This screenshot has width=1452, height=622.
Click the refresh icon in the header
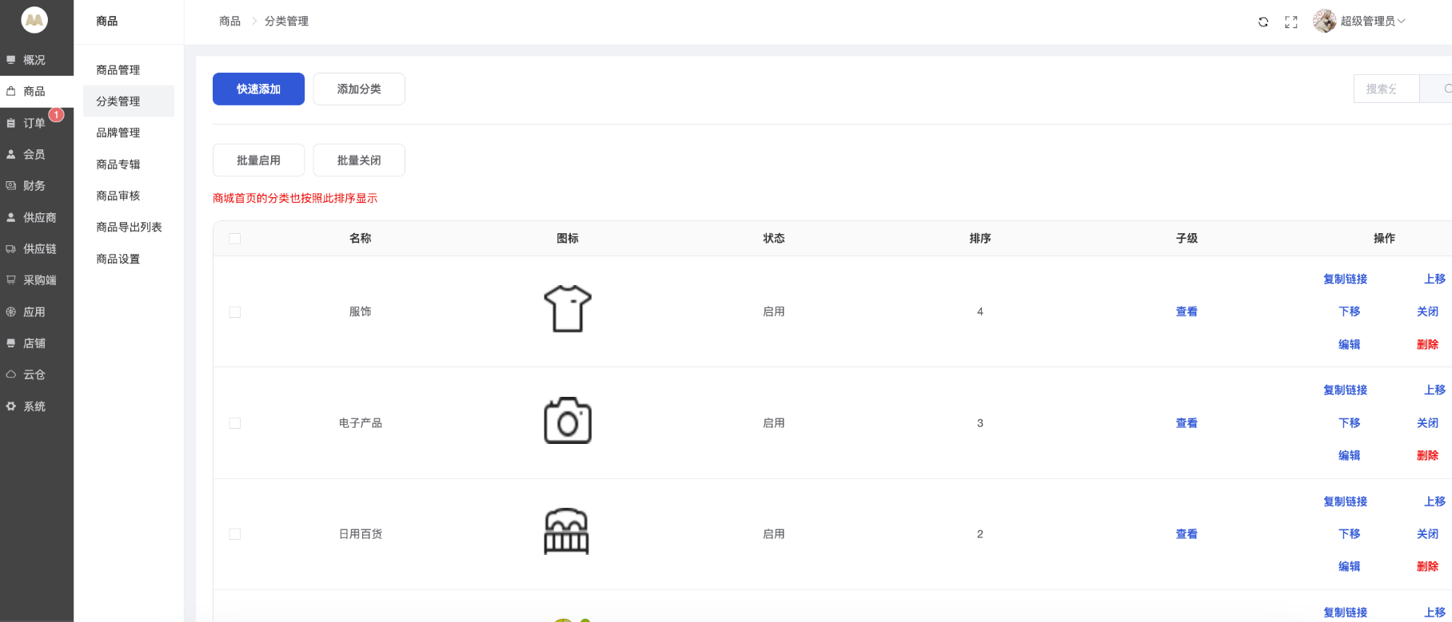point(1263,22)
